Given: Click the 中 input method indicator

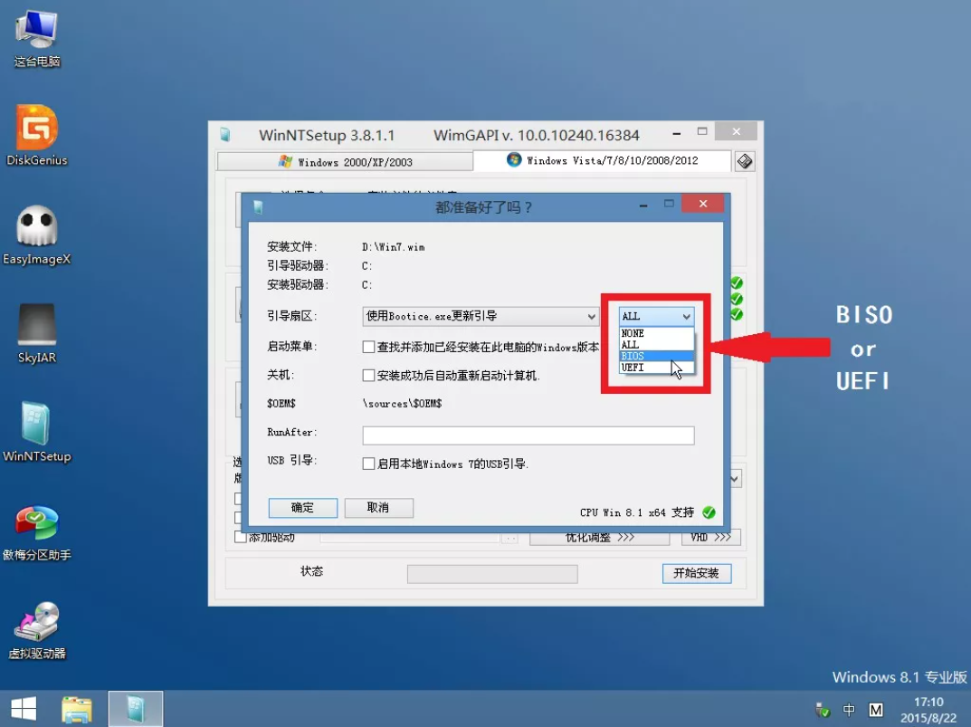Looking at the screenshot, I should [849, 710].
